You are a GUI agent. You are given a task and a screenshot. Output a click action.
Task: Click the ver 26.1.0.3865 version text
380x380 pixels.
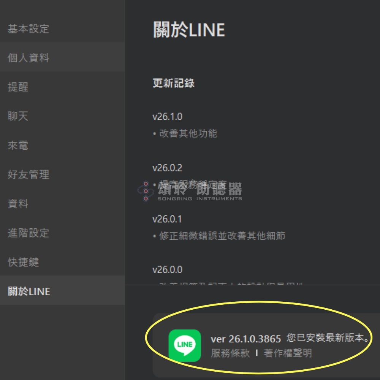click(246, 339)
